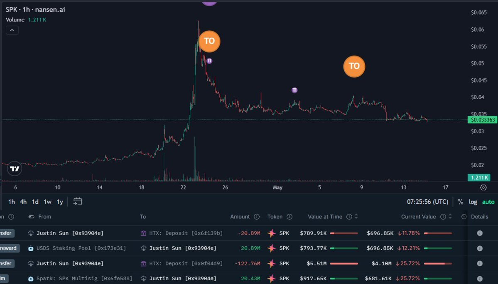Click the $789.91K value at time
This screenshot has height=284, width=498.
click(x=313, y=233)
